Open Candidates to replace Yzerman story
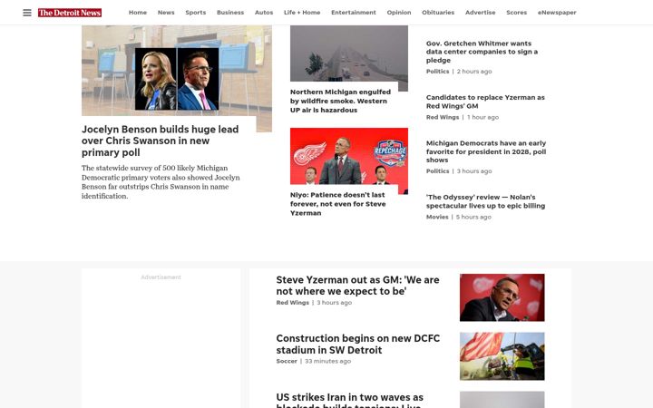 tap(485, 102)
